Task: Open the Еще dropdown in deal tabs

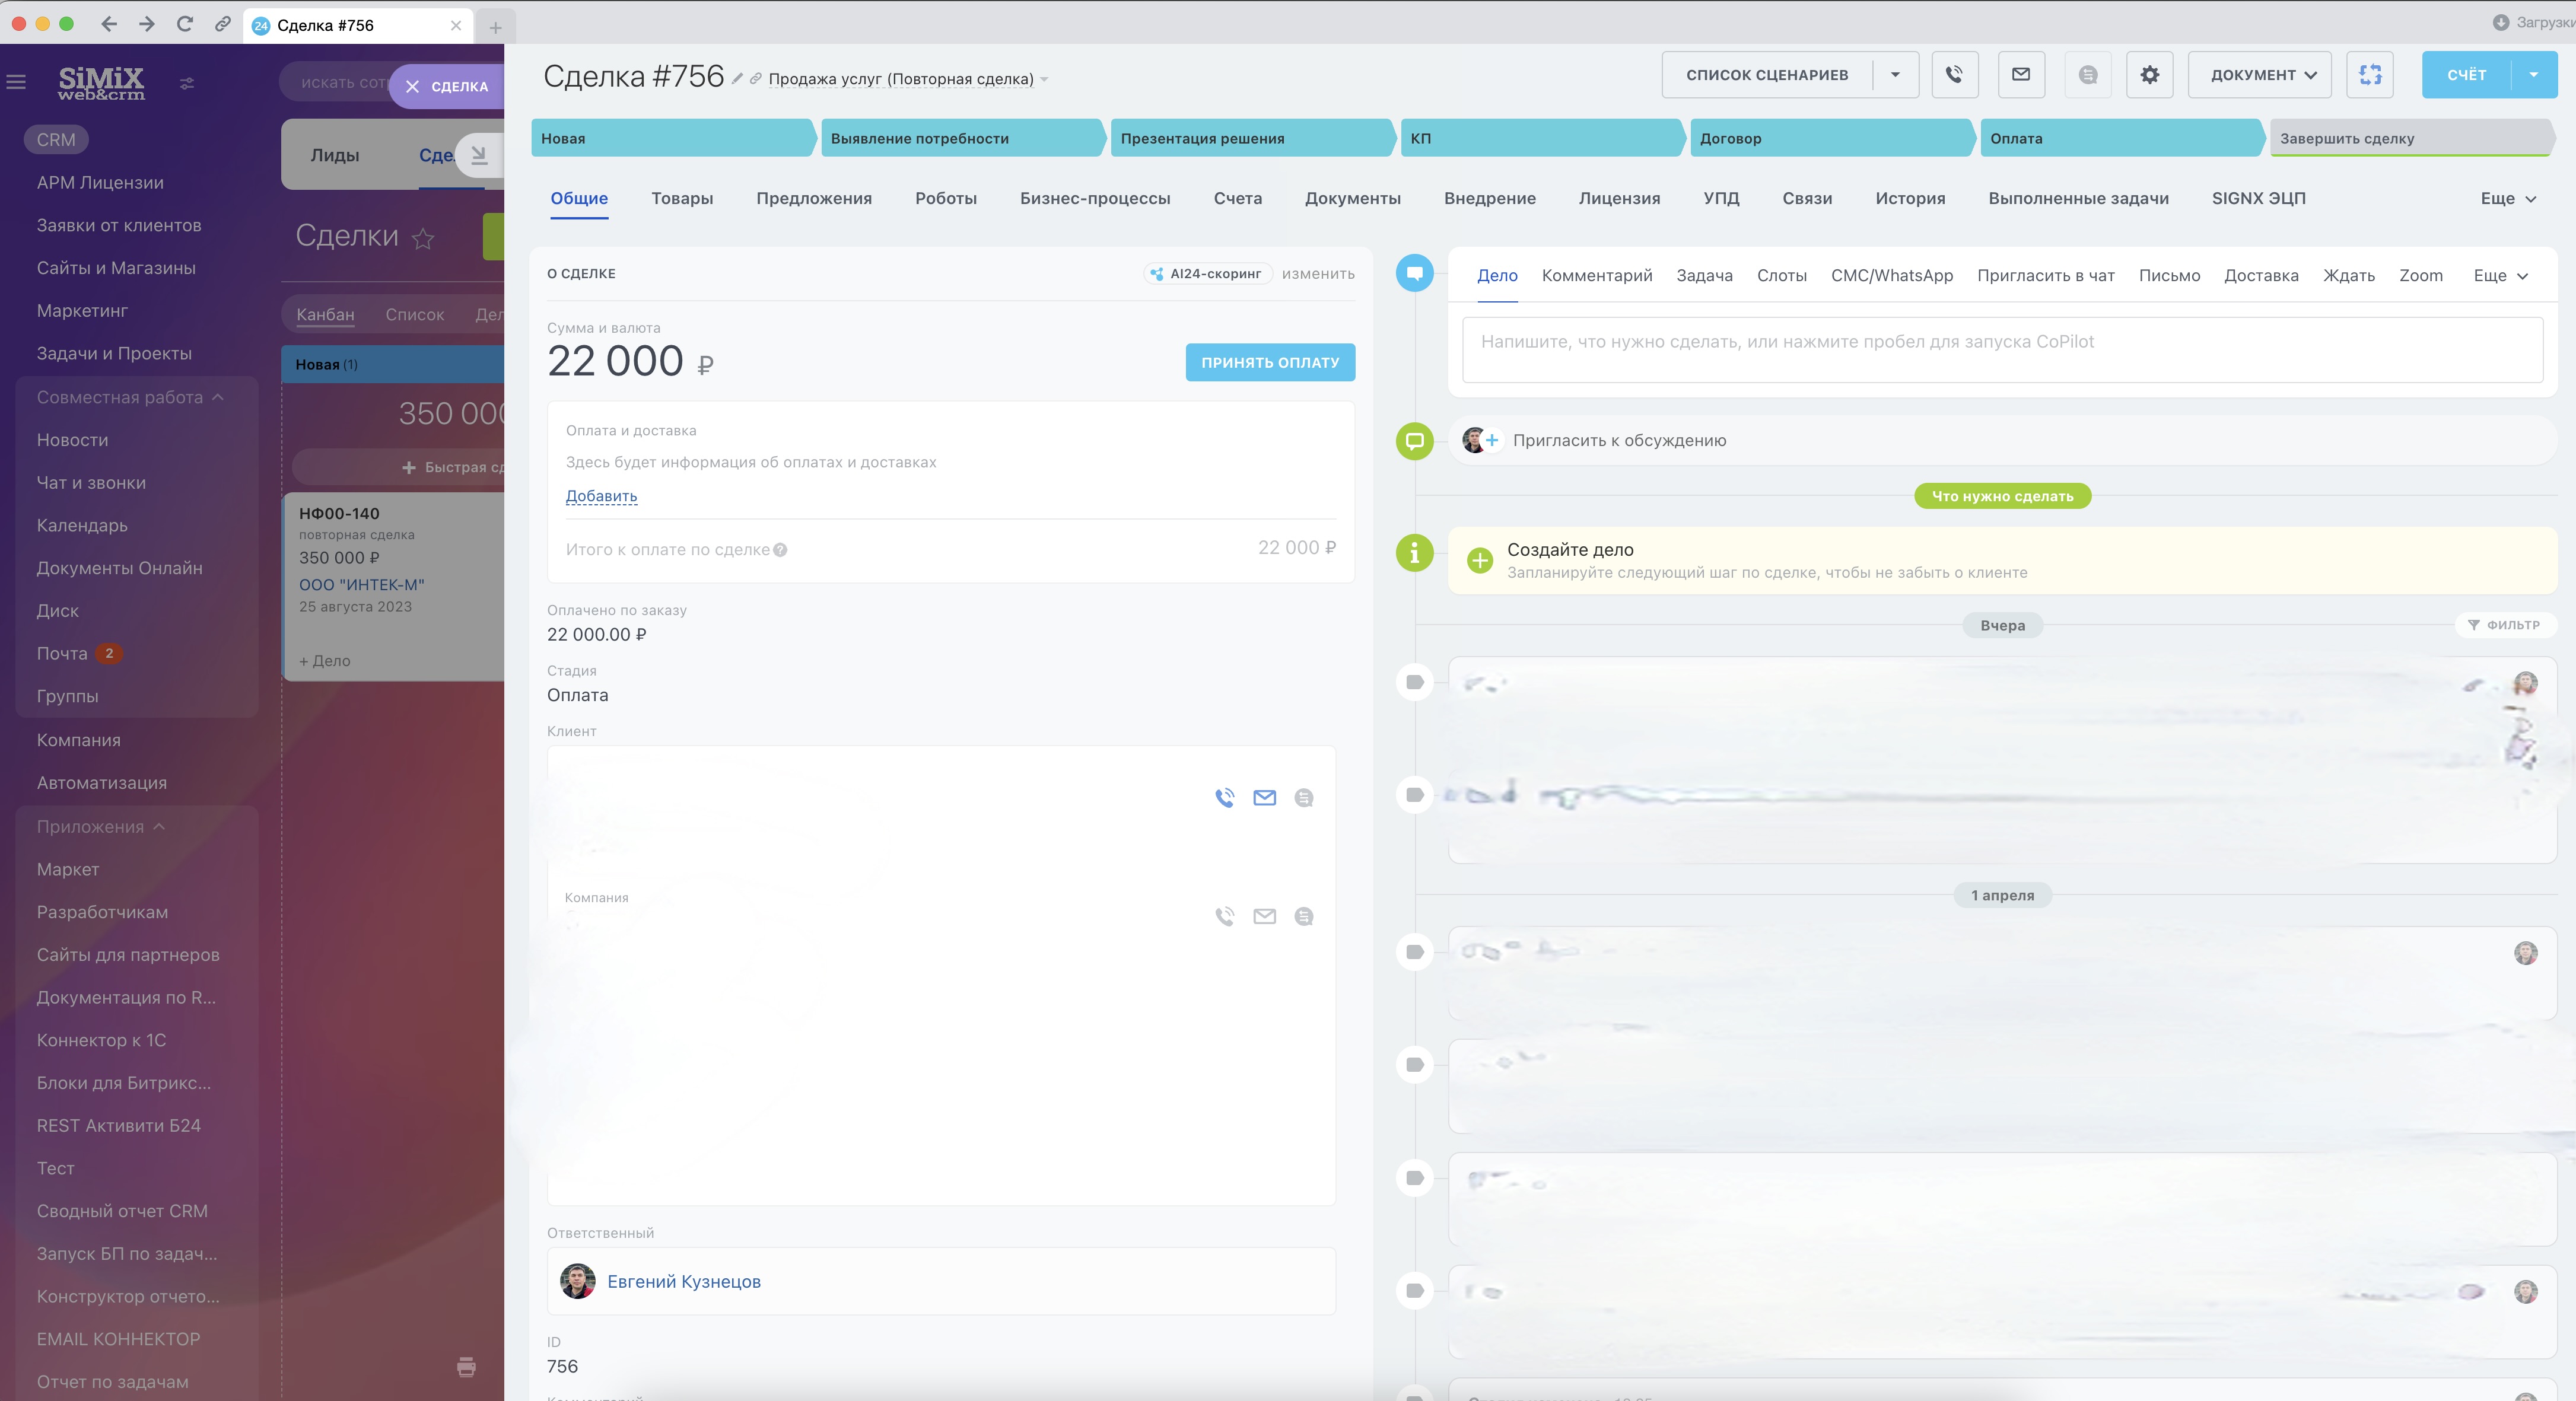Action: click(2507, 198)
